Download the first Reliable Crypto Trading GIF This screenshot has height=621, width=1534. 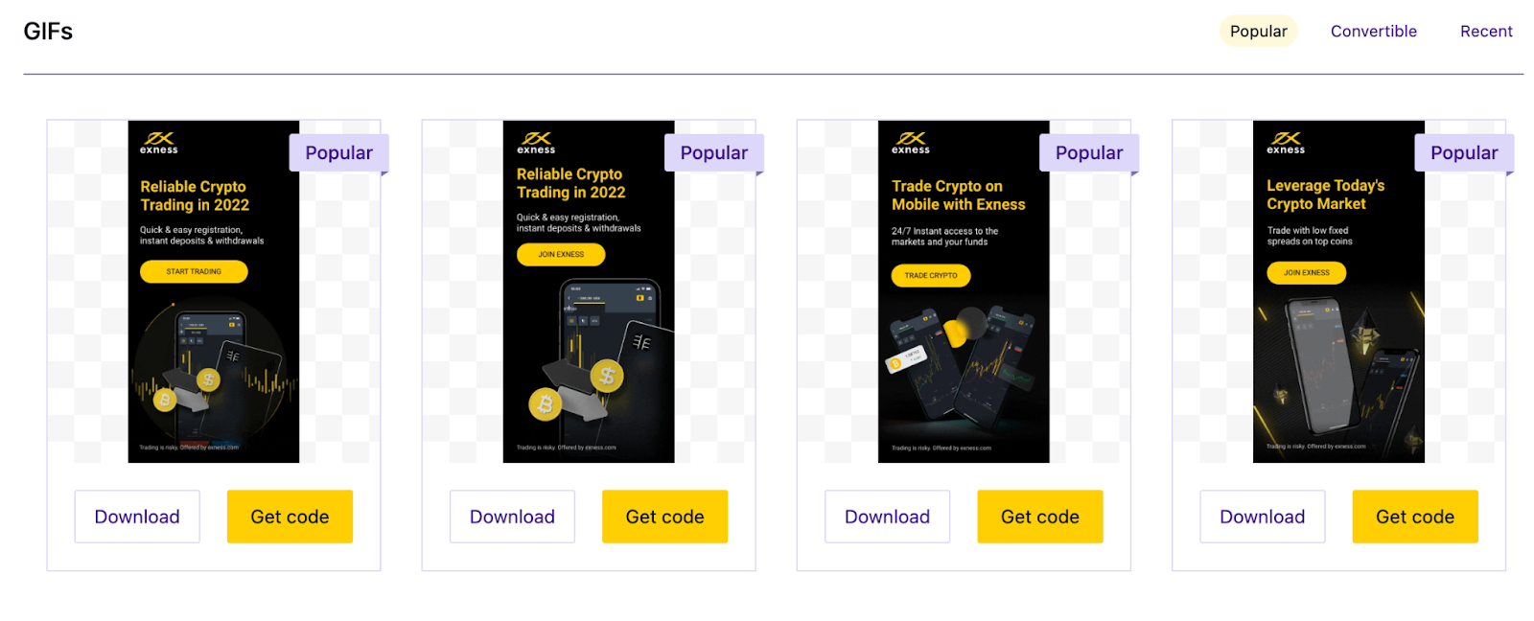click(137, 517)
